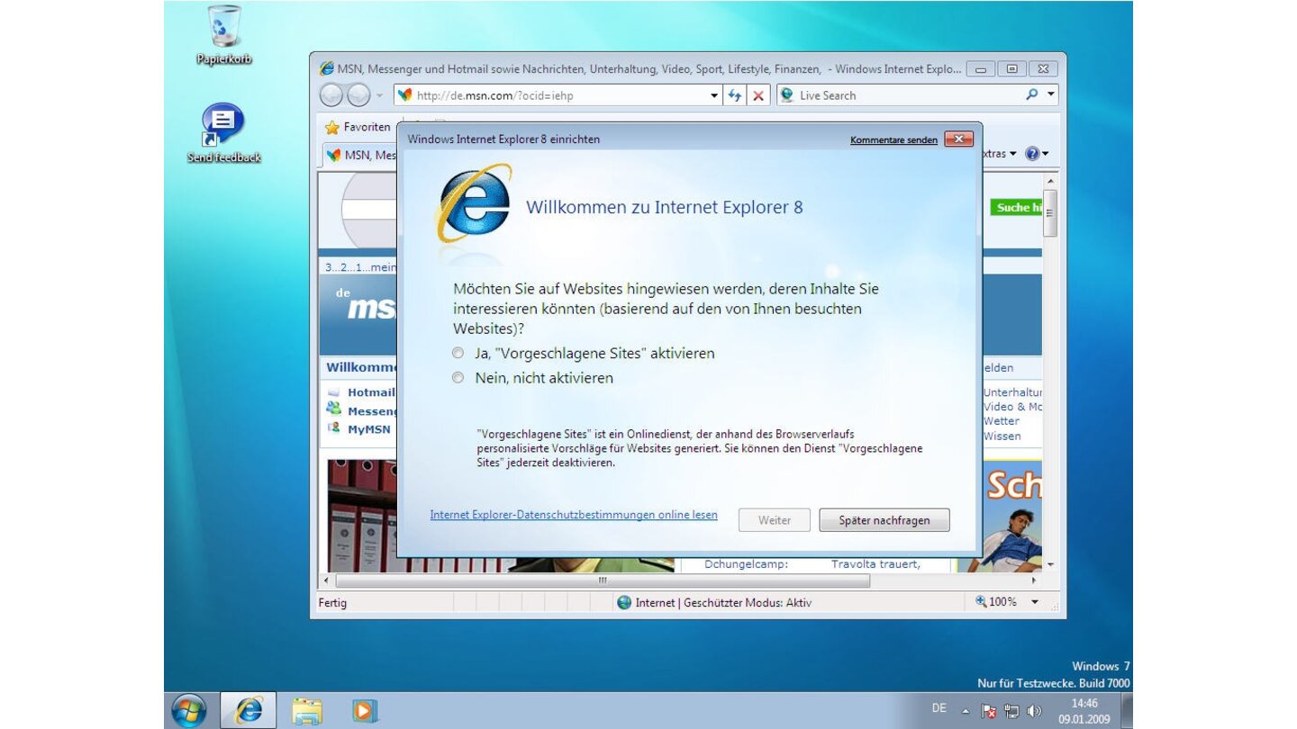
Task: Click the address bar with de.msn.com URL
Action: 551,95
